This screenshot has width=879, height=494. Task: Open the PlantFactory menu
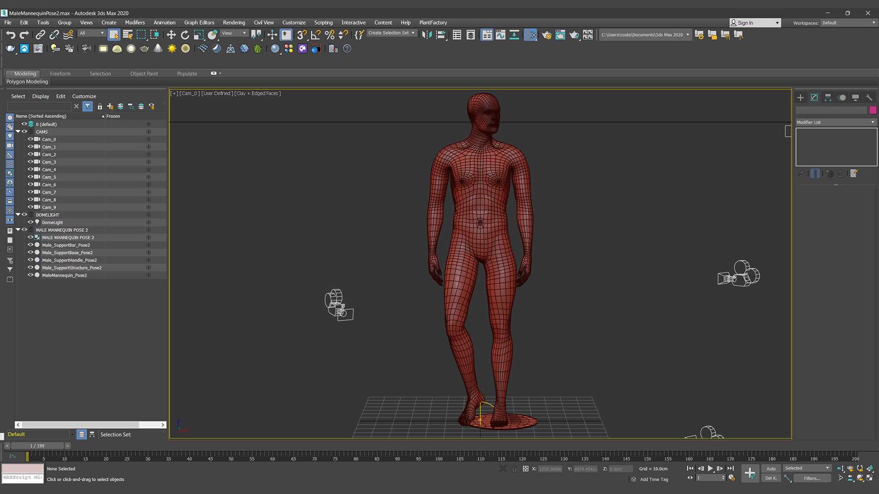(x=433, y=22)
